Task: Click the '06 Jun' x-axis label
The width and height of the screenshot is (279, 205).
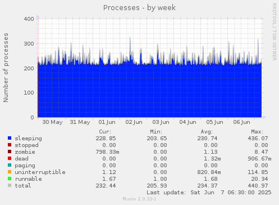Action: pyautogui.click(x=241, y=122)
